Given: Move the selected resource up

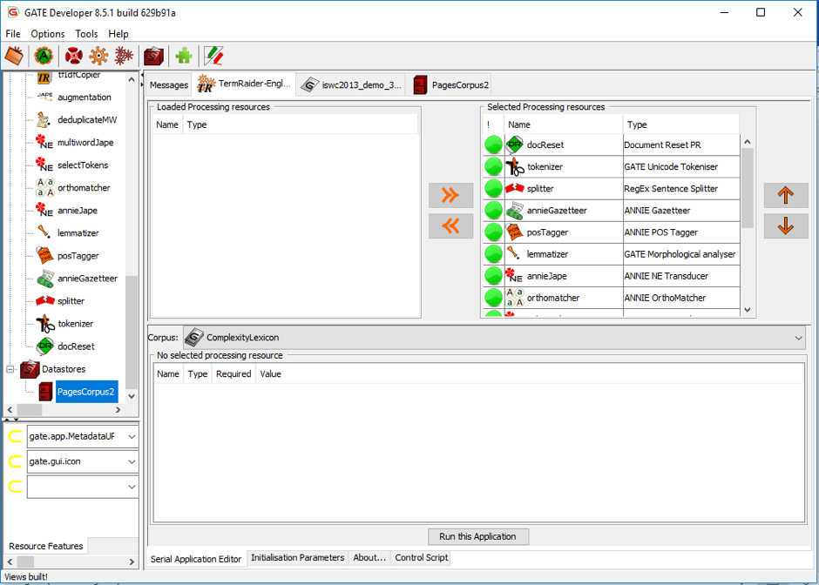Looking at the screenshot, I should tap(786, 195).
